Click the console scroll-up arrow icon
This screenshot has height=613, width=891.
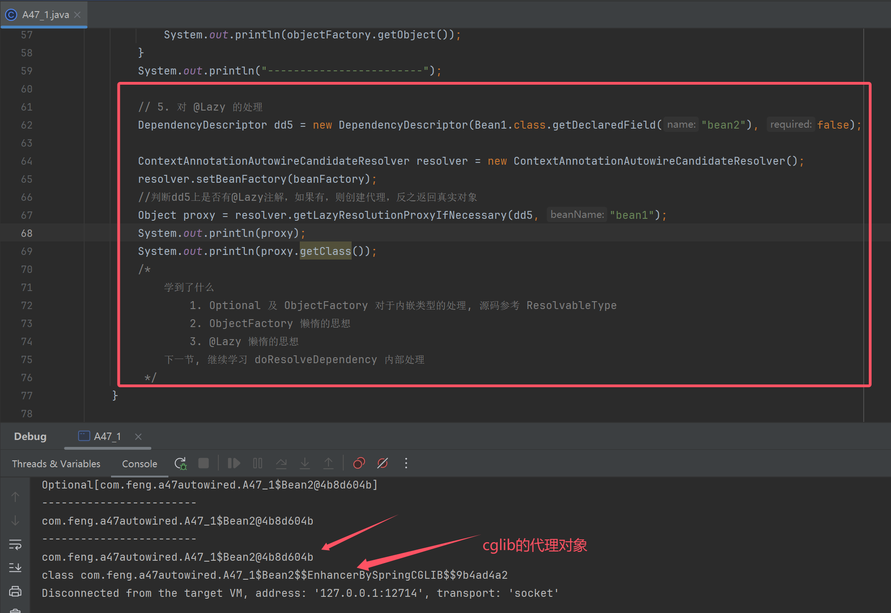[15, 496]
